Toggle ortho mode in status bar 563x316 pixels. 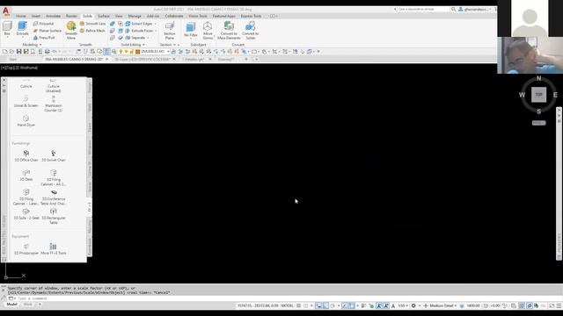point(325,305)
